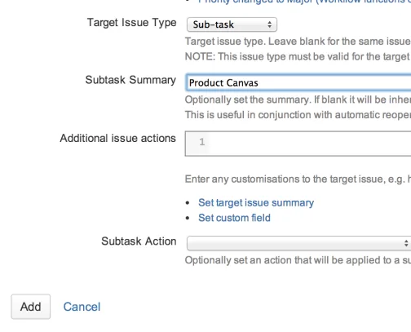Image resolution: width=411 pixels, height=332 pixels.
Task: Click the Enter any customisations help text
Action: (298, 179)
